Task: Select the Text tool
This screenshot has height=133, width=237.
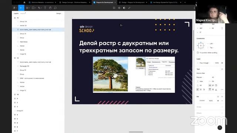Action: point(45,8)
